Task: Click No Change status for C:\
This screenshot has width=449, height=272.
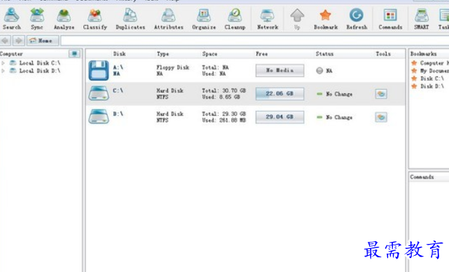Action: pyautogui.click(x=334, y=94)
